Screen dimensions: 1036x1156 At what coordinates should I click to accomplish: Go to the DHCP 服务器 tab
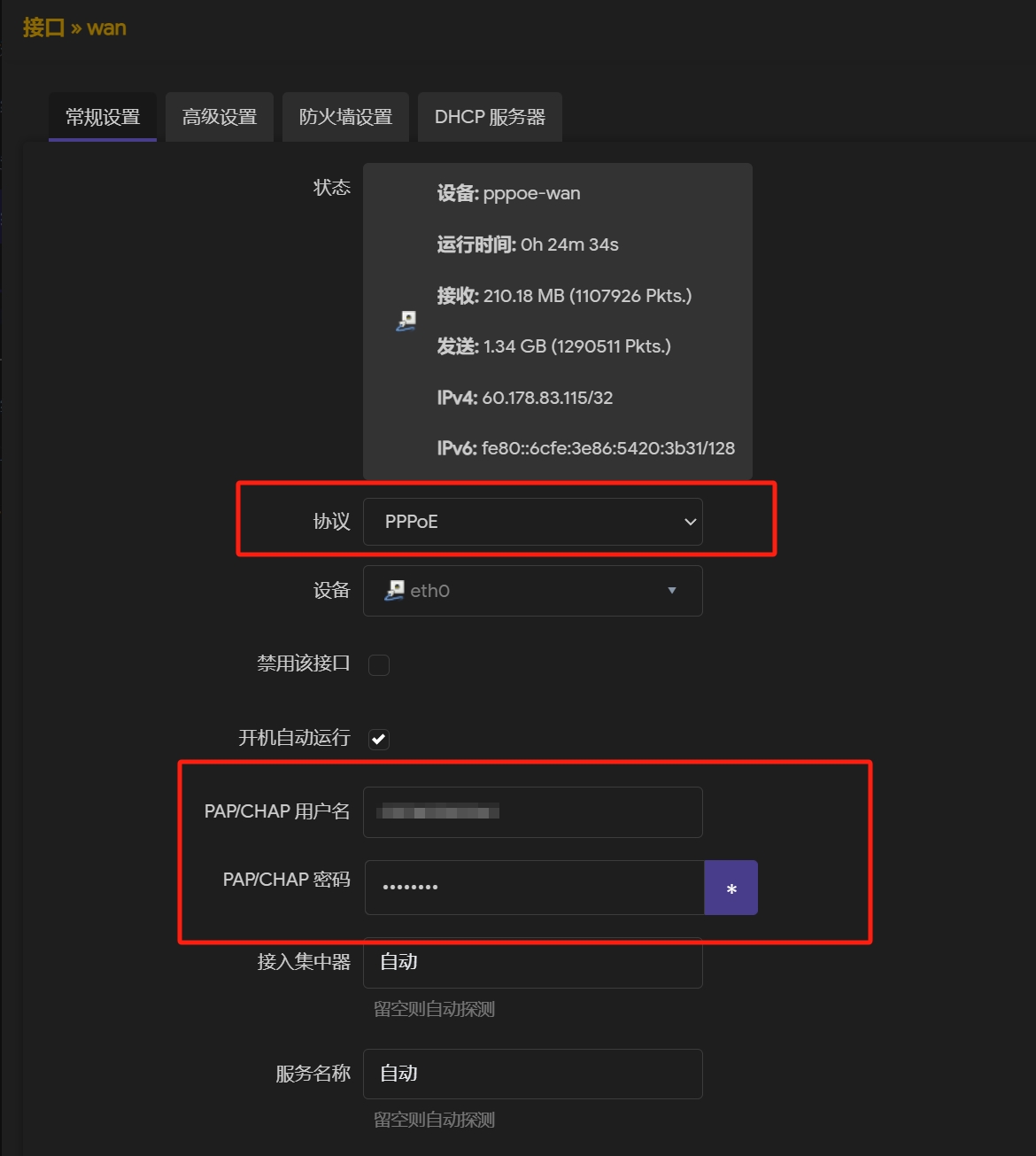pos(490,117)
